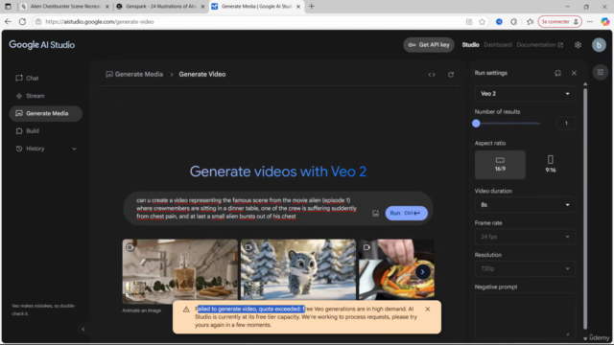This screenshot has width=614, height=345.
Task: Close the Generate Media browser tab
Action: coord(298,7)
